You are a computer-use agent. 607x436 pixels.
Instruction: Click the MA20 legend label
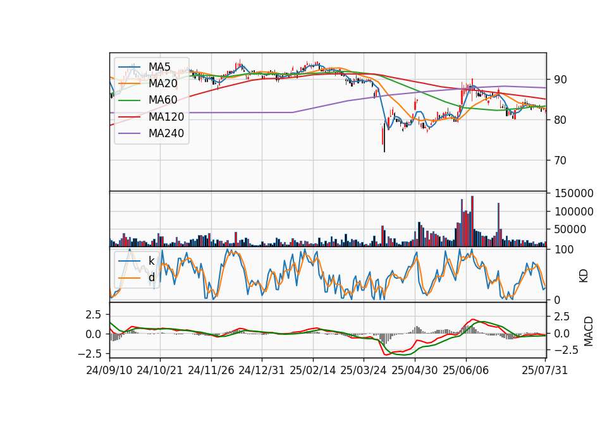(x=162, y=83)
